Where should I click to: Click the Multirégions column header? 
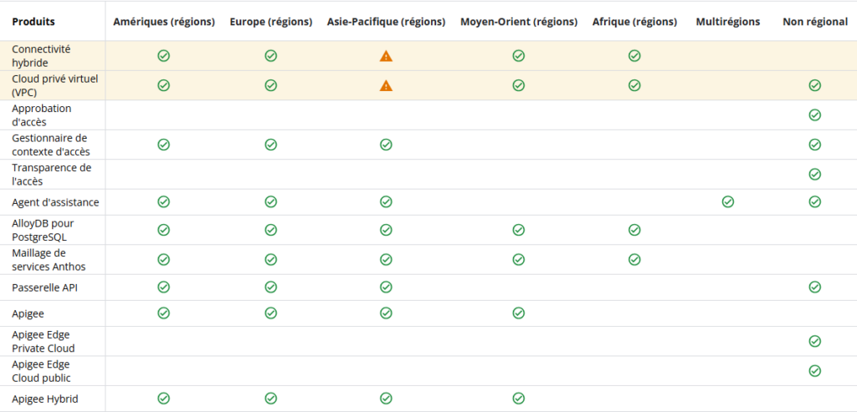point(728,22)
